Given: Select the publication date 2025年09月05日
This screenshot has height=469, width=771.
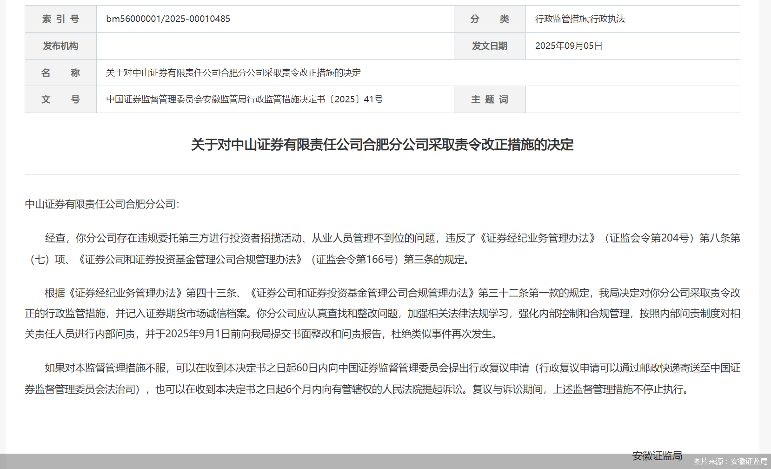Looking at the screenshot, I should pyautogui.click(x=568, y=46).
